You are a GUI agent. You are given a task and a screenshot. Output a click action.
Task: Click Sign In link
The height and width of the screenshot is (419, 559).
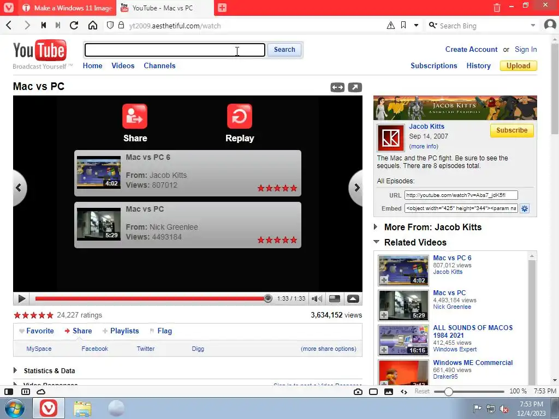[526, 49]
